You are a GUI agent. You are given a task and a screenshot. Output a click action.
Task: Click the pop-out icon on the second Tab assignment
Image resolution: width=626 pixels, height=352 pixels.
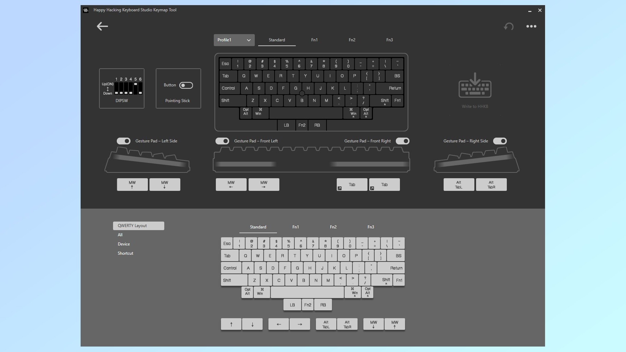coord(372,188)
